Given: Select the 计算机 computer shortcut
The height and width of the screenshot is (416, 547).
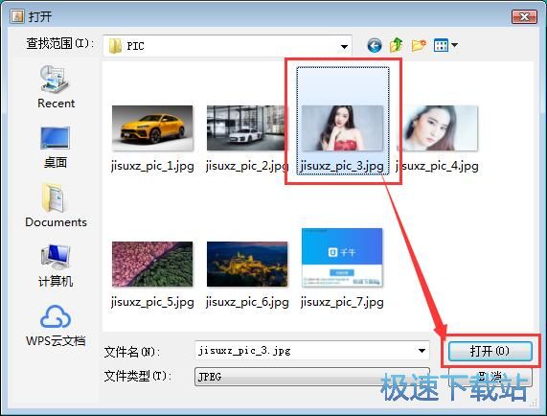Looking at the screenshot, I should 56,266.
